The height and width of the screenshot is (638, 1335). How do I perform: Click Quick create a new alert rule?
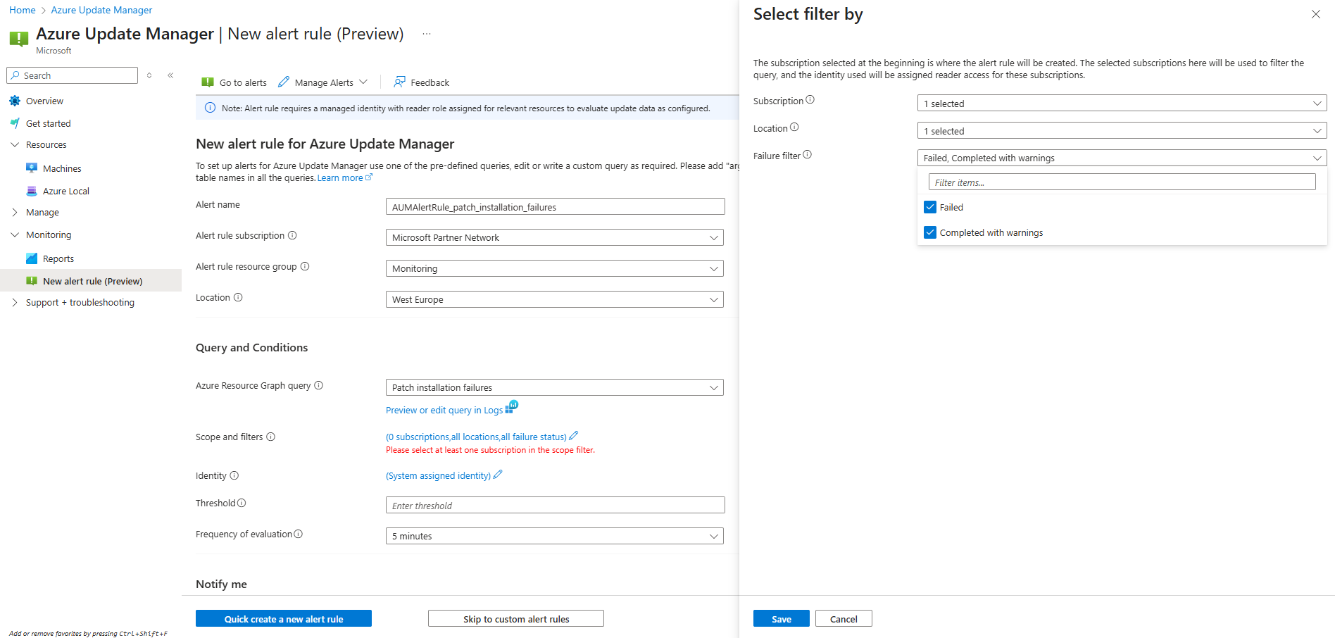click(x=284, y=618)
